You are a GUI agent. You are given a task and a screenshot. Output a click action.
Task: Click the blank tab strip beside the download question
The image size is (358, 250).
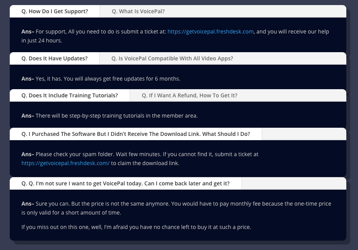(x=304, y=134)
